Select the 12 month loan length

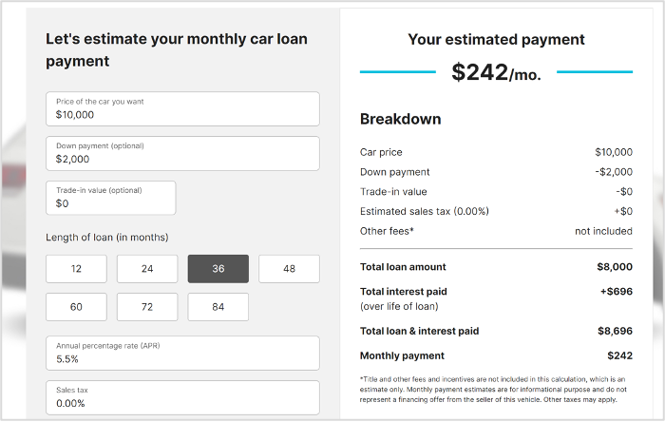click(76, 269)
